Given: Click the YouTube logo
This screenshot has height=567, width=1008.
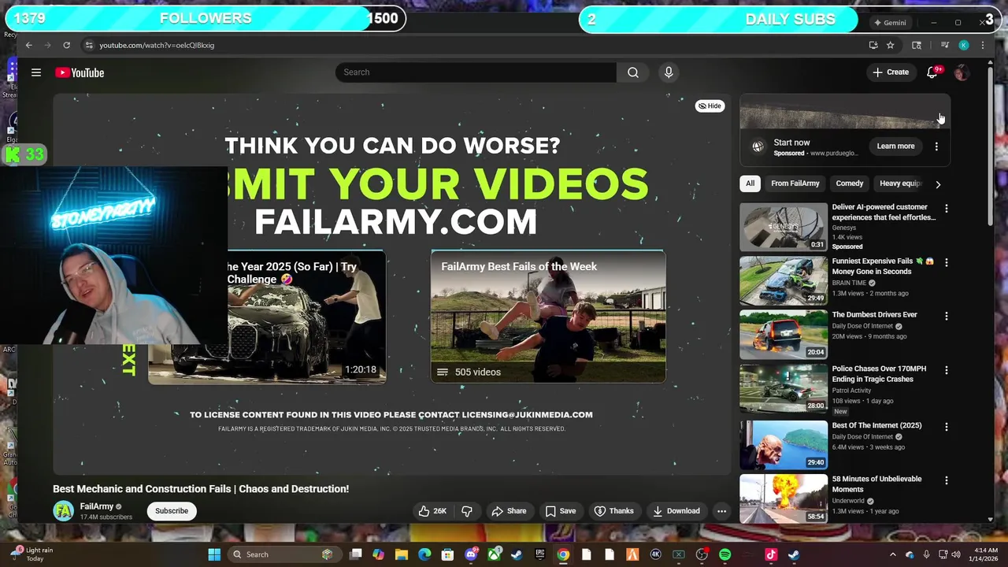Looking at the screenshot, I should click(80, 72).
